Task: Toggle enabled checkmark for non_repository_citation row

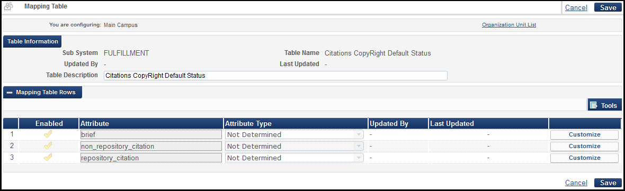Action: (x=48, y=146)
